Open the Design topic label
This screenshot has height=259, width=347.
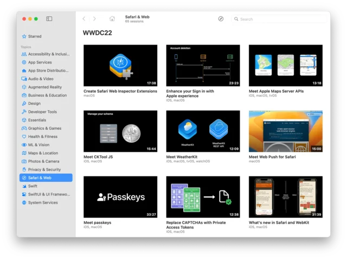pos(34,104)
